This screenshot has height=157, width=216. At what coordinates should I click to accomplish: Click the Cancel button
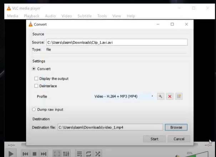(179, 139)
